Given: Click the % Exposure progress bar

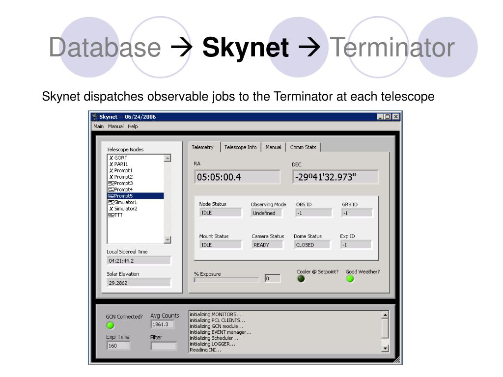Looking at the screenshot, I should (226, 279).
